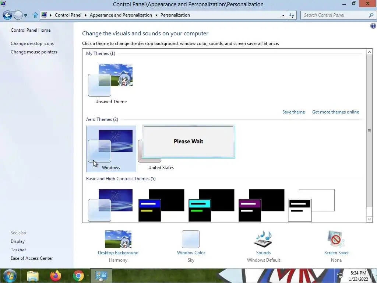This screenshot has width=377, height=283.
Task: Open File Explorer from taskbar
Action: click(33, 276)
